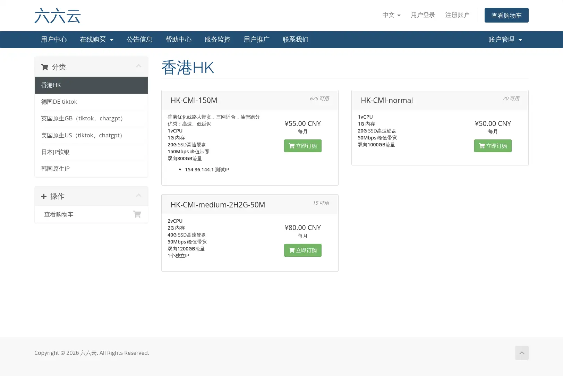Open the 账户管理 dropdown
Image resolution: width=563 pixels, height=376 pixels.
(x=505, y=40)
